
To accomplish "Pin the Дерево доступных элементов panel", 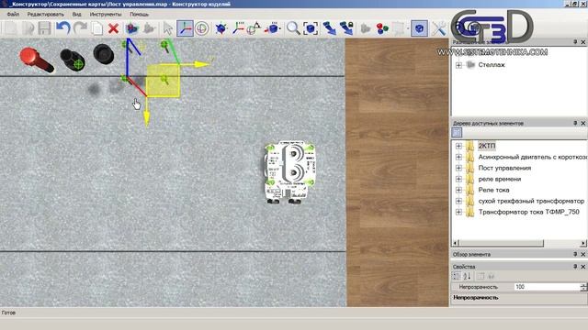I will (575, 123).
